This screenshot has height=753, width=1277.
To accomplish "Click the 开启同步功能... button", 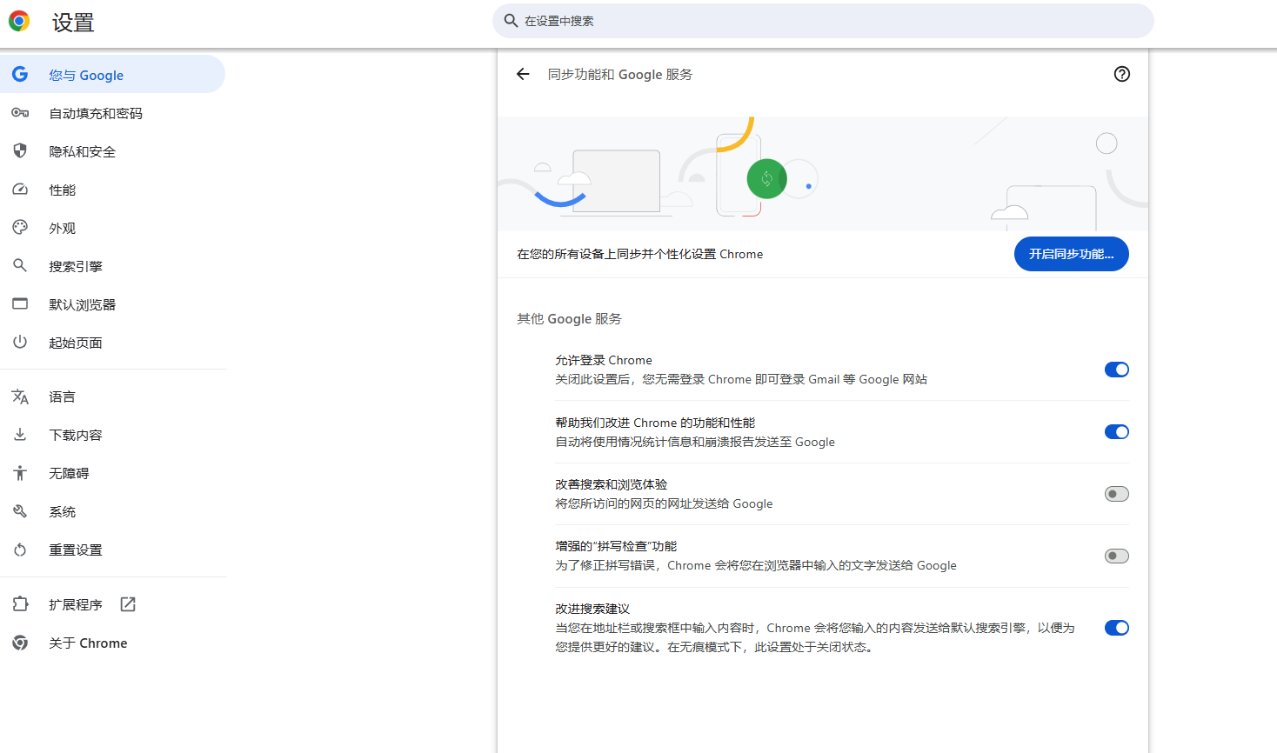I will (1071, 254).
